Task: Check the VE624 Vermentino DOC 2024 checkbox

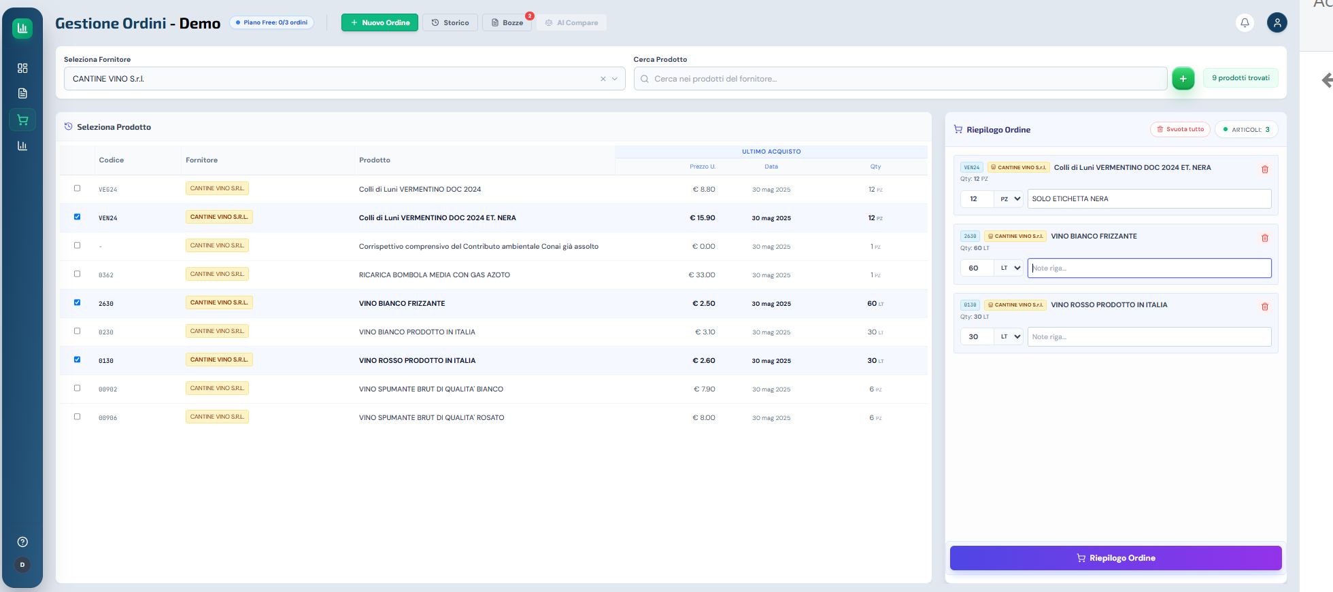Action: [x=77, y=188]
